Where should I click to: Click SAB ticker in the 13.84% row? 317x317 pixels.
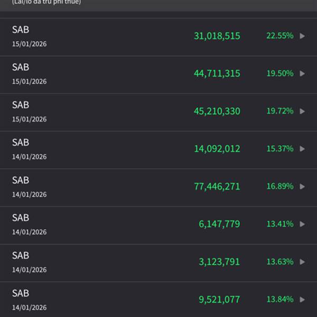[x=21, y=293]
